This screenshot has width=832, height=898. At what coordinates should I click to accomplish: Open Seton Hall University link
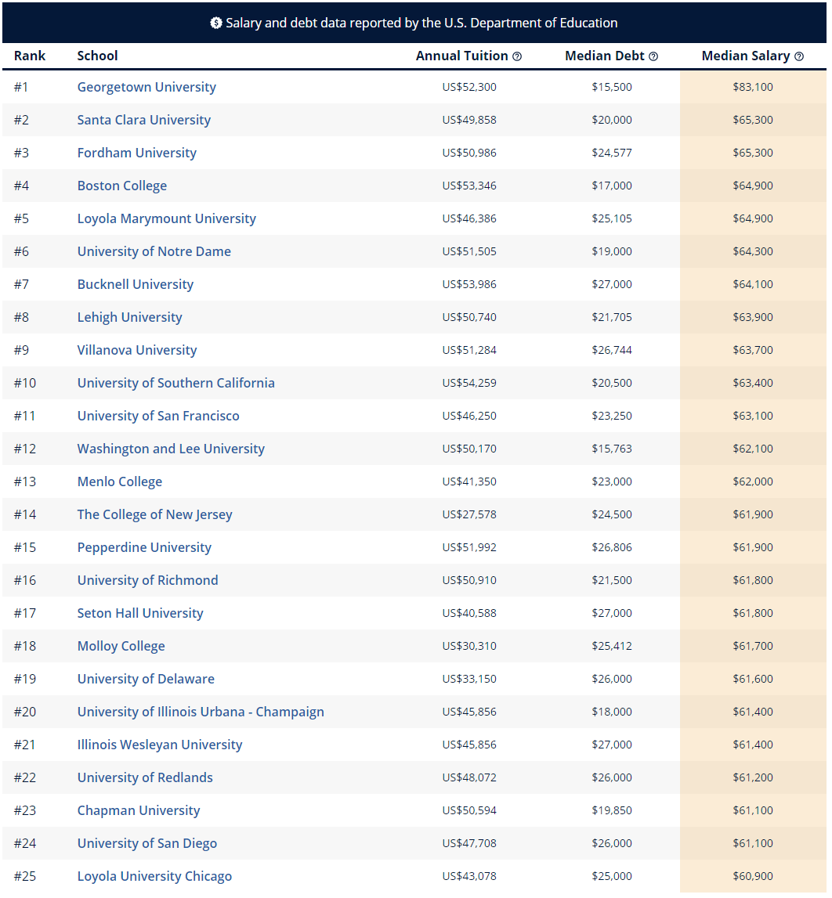140,613
